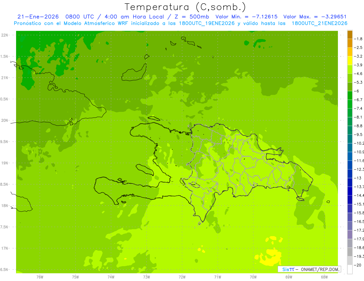Image resolution: width=364 pixels, height=281 pixels.
Task: Click the "-6.7" colorbar label
Action: [359, 100]
